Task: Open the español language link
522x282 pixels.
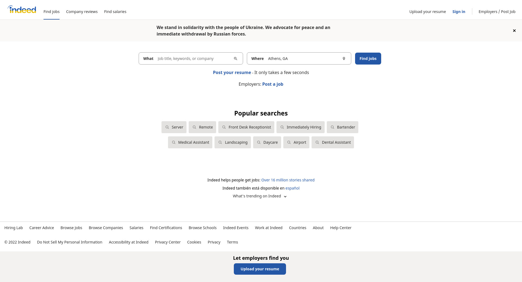Action: pyautogui.click(x=292, y=188)
